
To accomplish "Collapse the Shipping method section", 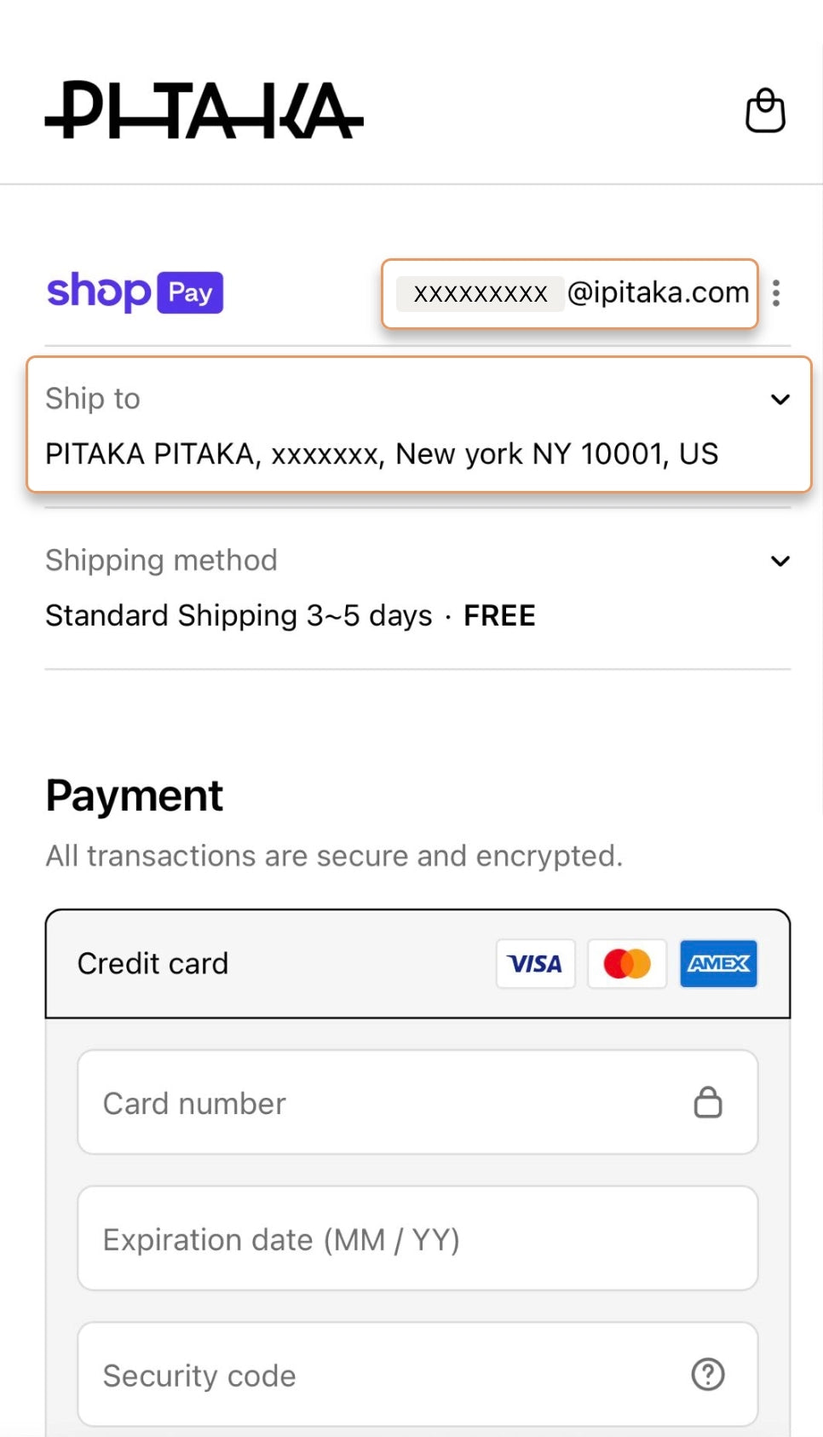I will pyautogui.click(x=780, y=561).
